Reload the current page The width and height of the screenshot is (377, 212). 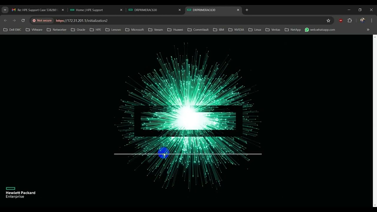point(23,21)
